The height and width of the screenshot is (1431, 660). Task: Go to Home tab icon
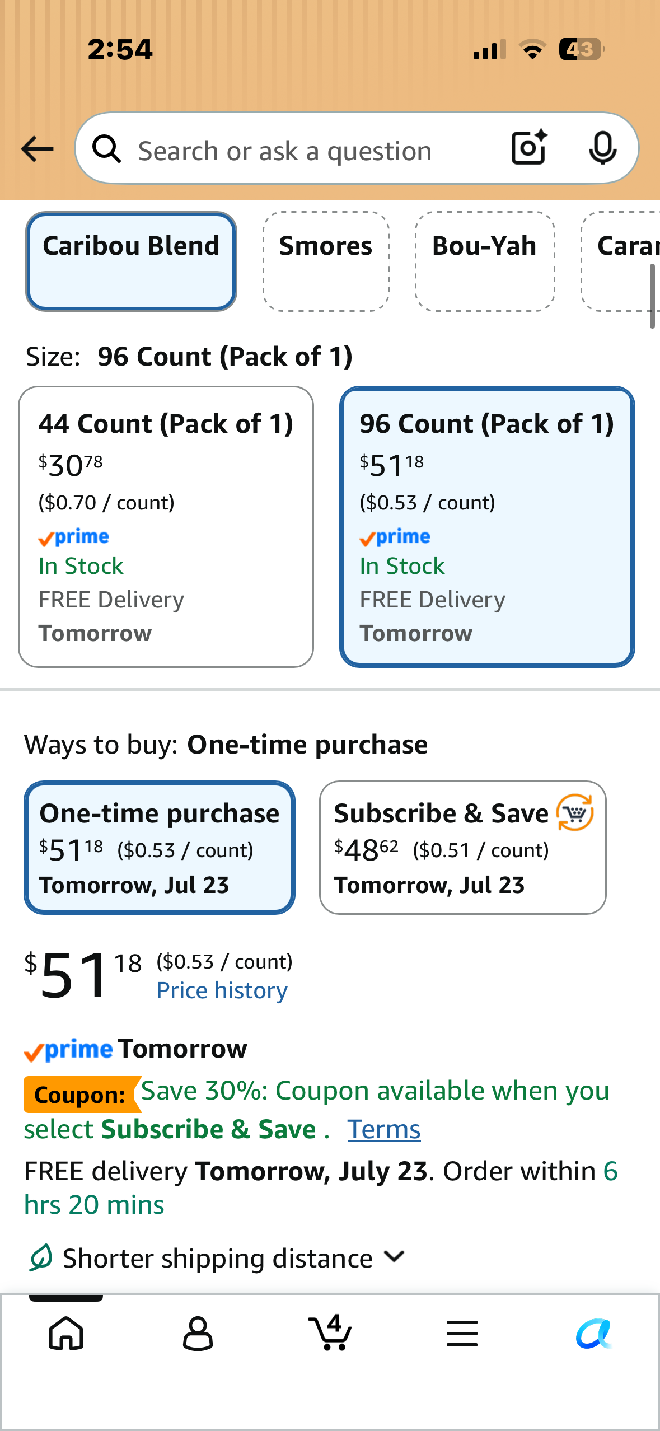click(x=66, y=1333)
